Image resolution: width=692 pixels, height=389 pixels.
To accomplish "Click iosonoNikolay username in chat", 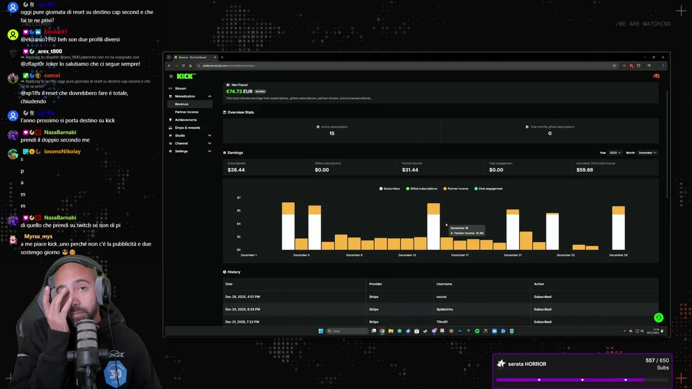I will click(x=62, y=151).
